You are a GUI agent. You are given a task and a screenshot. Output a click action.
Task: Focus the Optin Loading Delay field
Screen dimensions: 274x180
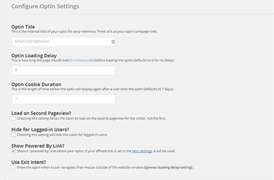pyautogui.click(x=63, y=70)
